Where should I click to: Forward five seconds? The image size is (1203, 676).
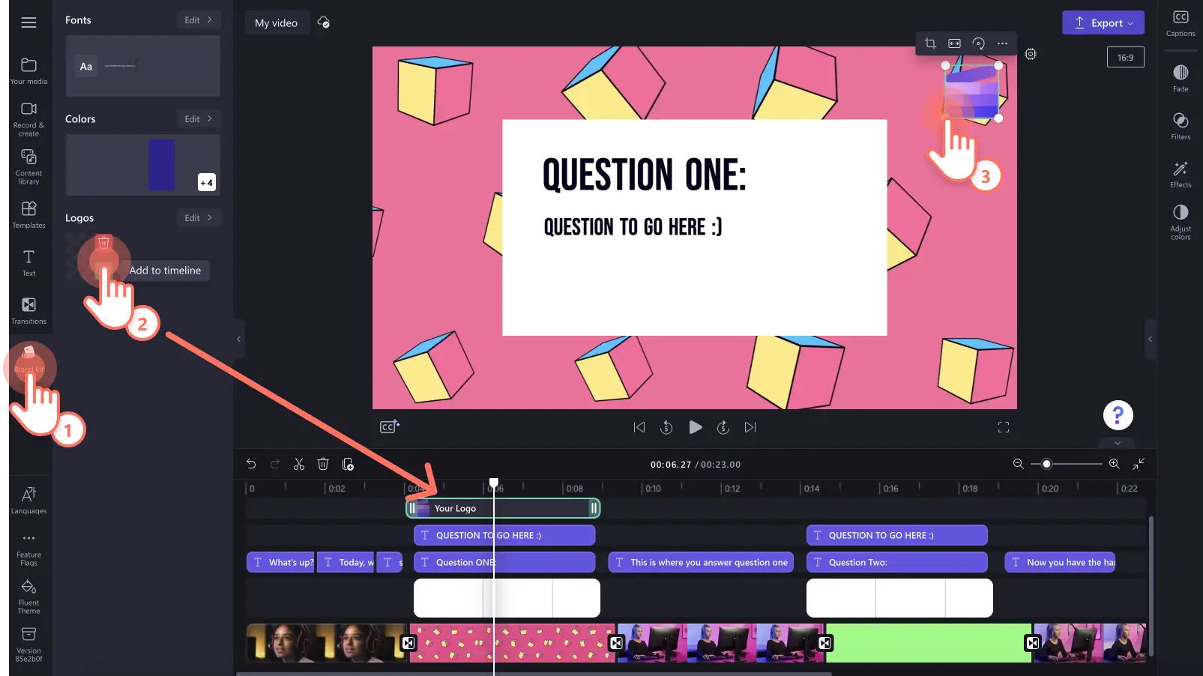(x=723, y=427)
